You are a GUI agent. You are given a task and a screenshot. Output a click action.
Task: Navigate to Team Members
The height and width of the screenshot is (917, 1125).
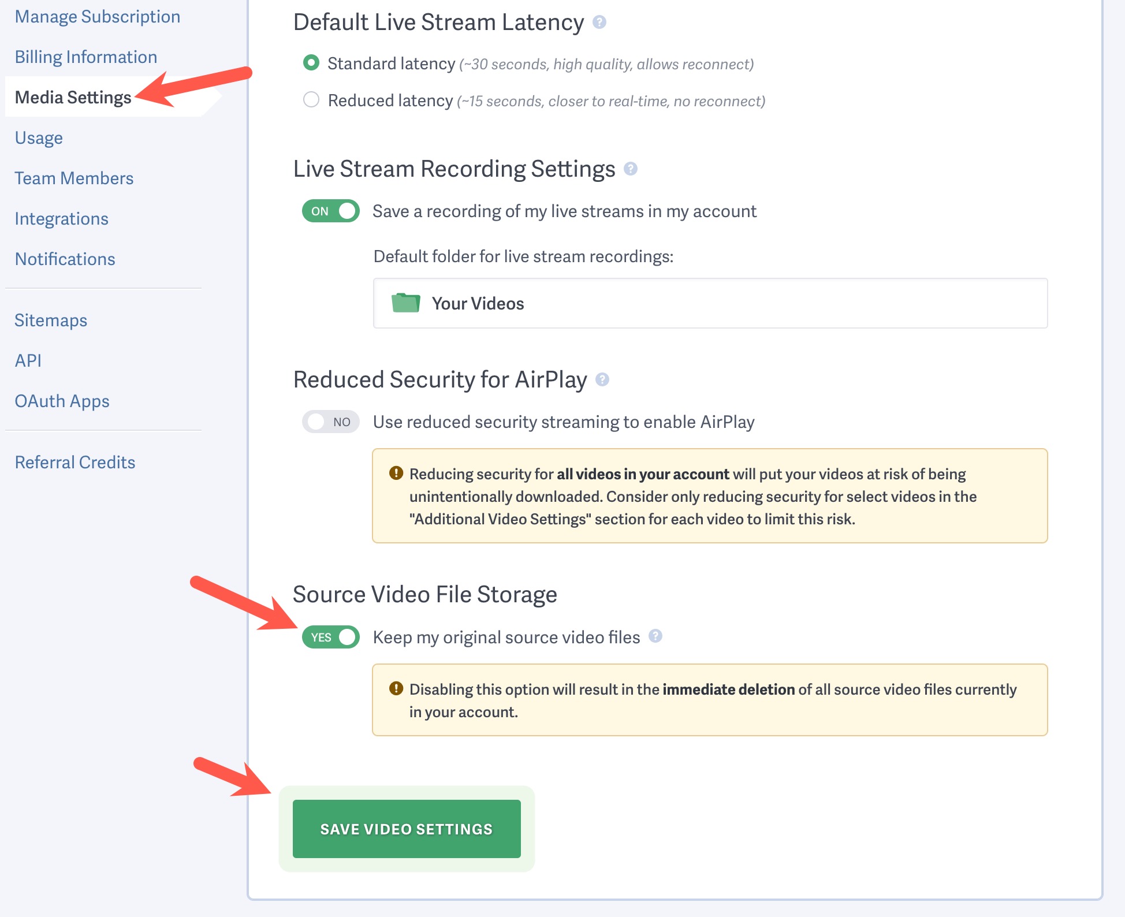coord(74,178)
